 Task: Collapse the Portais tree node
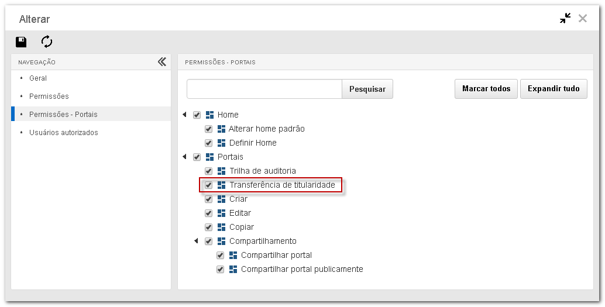[x=184, y=157]
